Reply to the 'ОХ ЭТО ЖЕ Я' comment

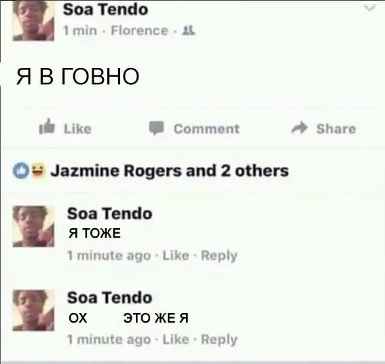tap(219, 340)
